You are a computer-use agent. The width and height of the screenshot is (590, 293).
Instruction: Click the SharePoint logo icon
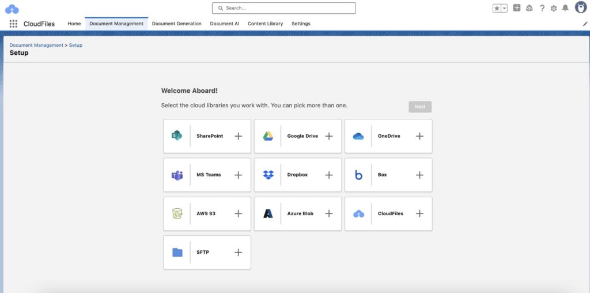[x=177, y=136]
